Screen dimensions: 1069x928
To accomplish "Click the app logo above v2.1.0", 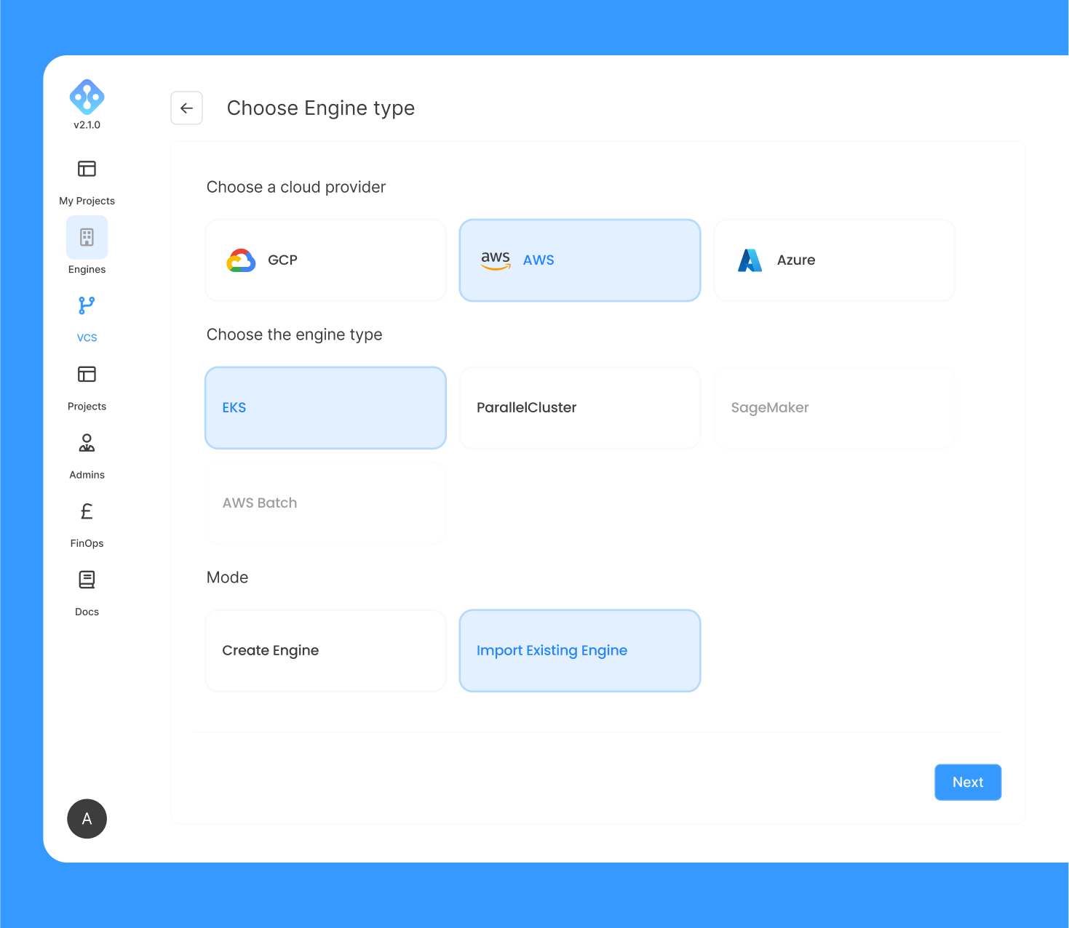I will 87,97.
